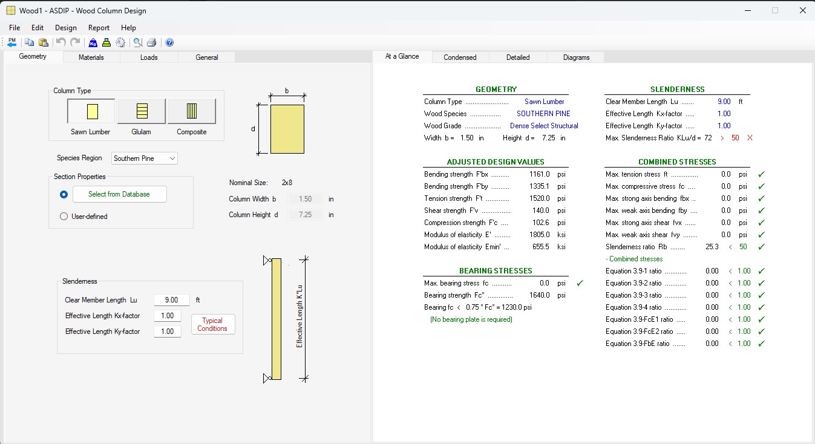Screen dimensions: 815x444
Task: Click the PM back-arrow toolbar icon
Action: click(x=11, y=42)
